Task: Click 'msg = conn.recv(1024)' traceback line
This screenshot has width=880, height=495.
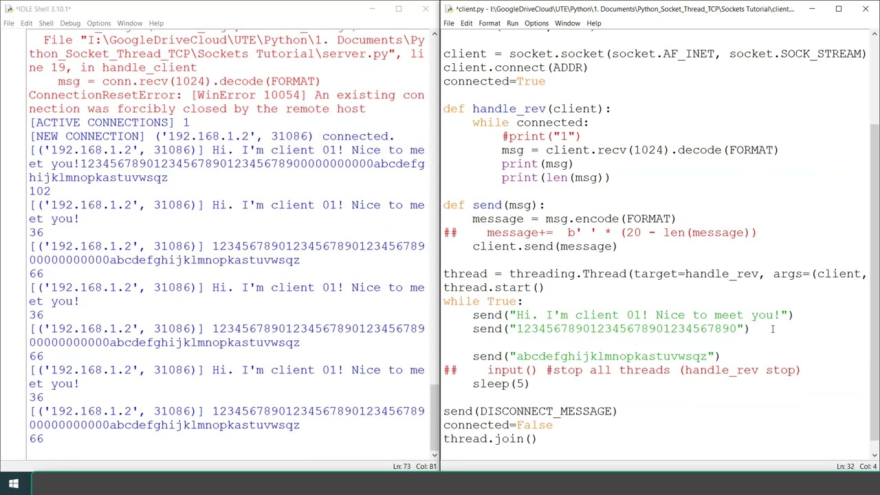Action: click(189, 81)
